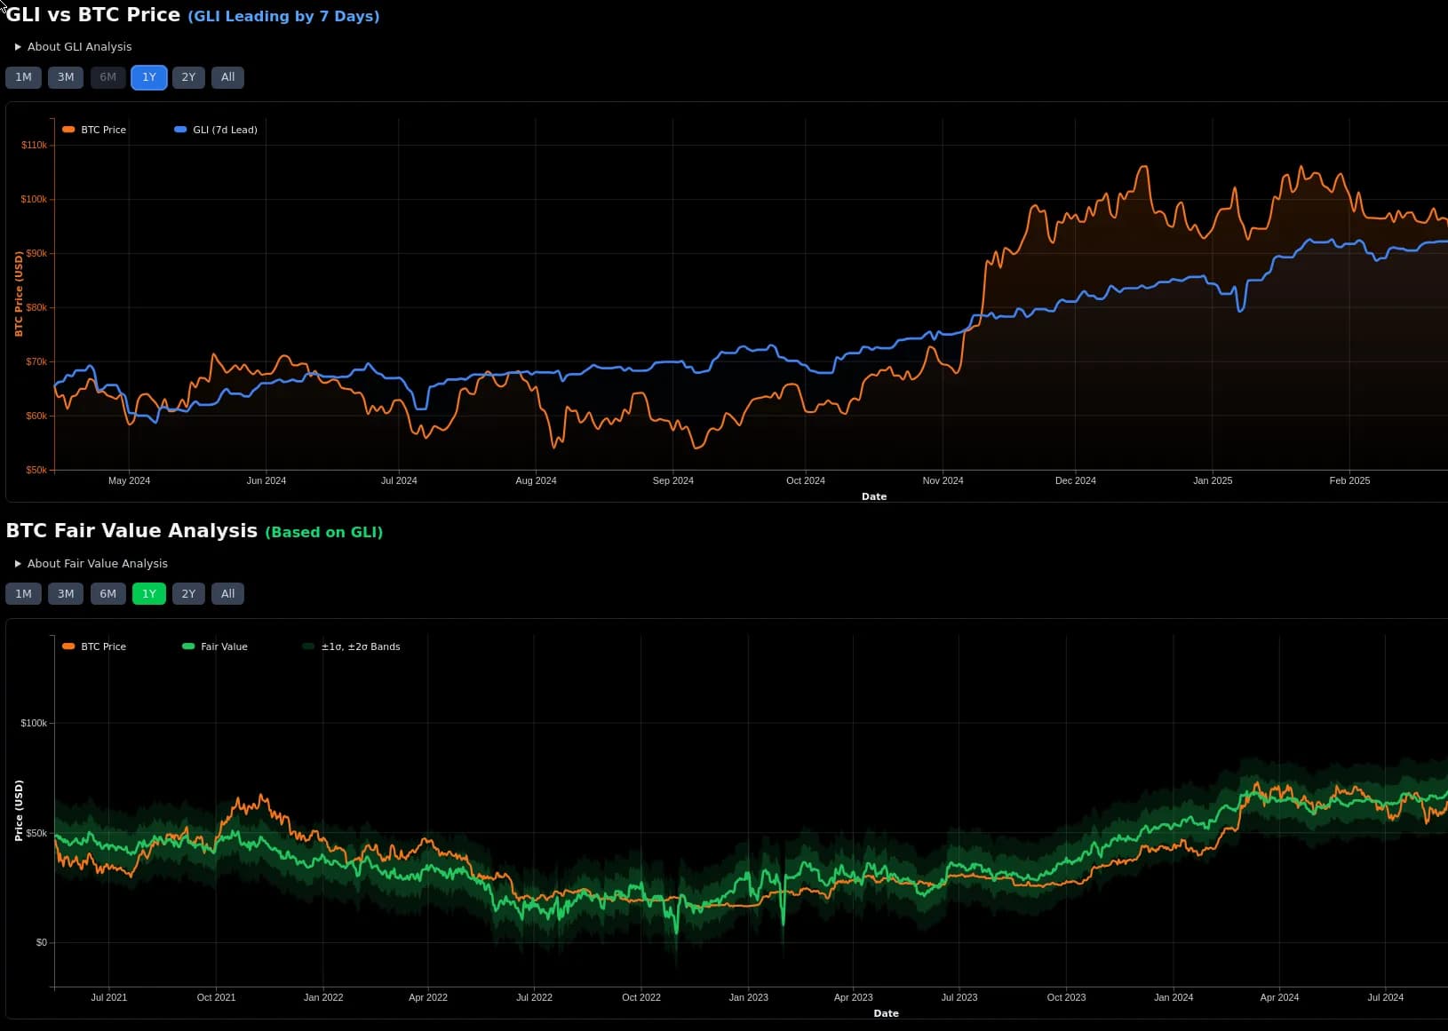
Task: Choose 3M range on Fair Value chart
Action: [66, 594]
